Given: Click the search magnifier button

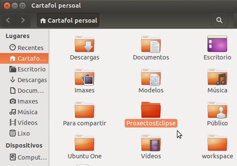Looking at the screenshot, I should click(219, 20).
